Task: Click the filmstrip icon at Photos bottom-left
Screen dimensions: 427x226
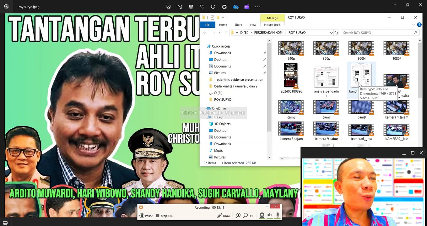Action: 5,223
